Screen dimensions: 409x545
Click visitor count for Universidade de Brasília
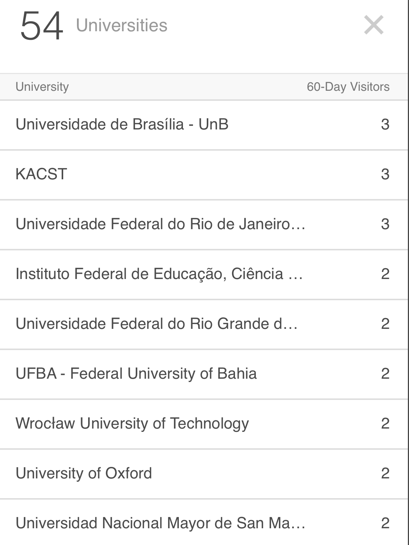click(x=385, y=124)
